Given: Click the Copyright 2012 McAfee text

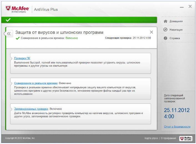Looking at the screenshot, I should [20, 138].
